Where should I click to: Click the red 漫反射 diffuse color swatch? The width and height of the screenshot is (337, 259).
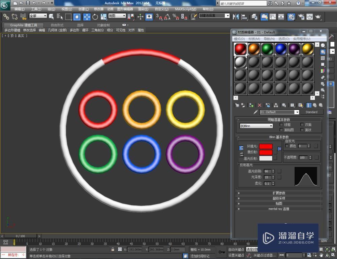(x=266, y=152)
